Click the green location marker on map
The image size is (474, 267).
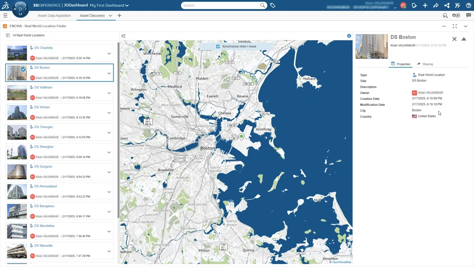241,136
